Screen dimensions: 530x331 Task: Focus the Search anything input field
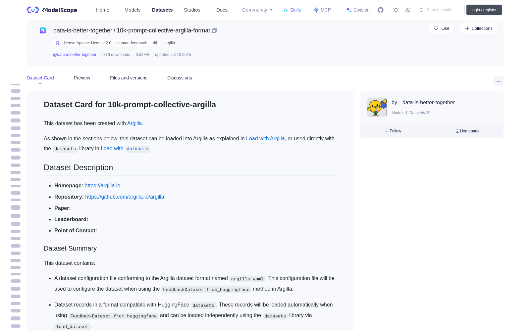point(440,10)
